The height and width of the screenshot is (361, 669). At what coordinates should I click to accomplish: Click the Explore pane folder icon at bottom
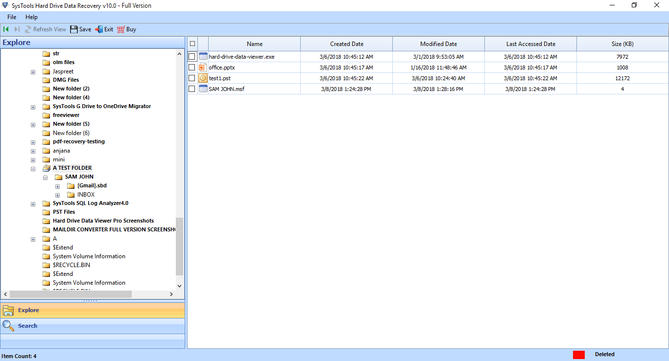coord(8,310)
